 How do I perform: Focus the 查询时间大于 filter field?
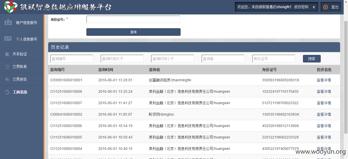(122, 59)
